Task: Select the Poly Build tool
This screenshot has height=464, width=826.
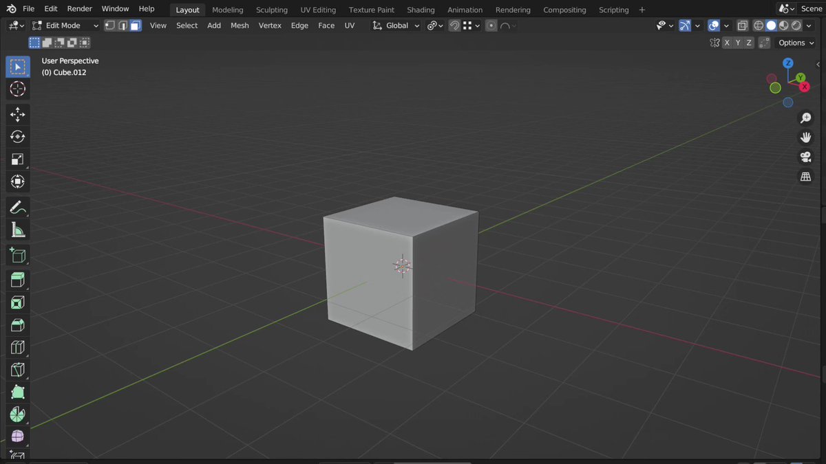Action: coord(18,393)
